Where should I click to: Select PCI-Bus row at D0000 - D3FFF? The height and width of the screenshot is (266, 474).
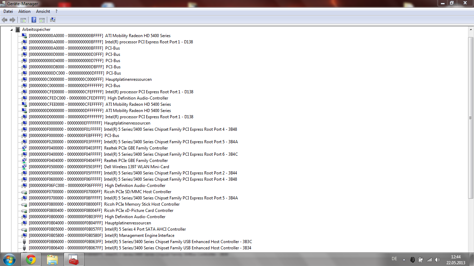(74, 54)
